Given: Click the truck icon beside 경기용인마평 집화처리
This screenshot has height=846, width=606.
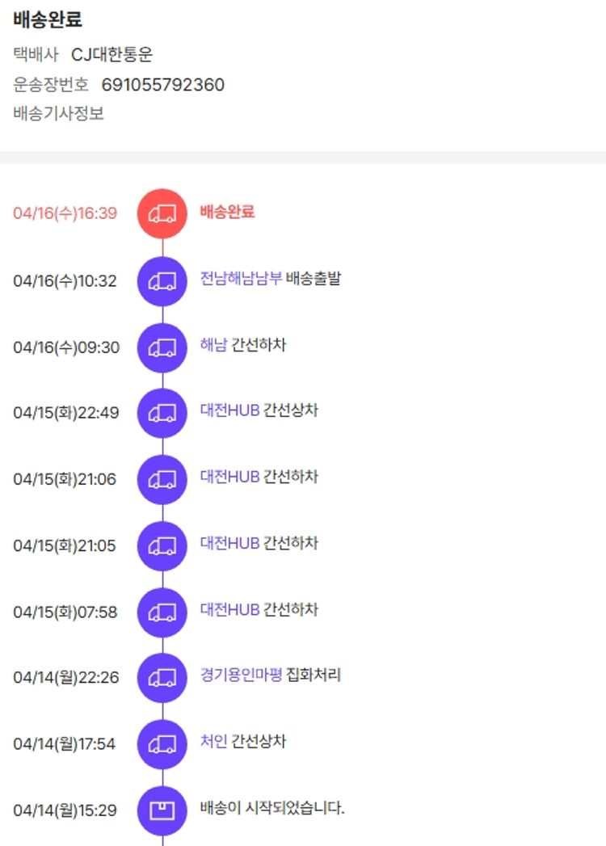Looking at the screenshot, I should (162, 677).
